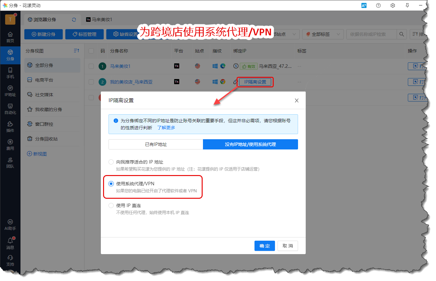Click the 依据名称或IP检索 search field
The width and height of the screenshot is (436, 281).
tap(371, 34)
